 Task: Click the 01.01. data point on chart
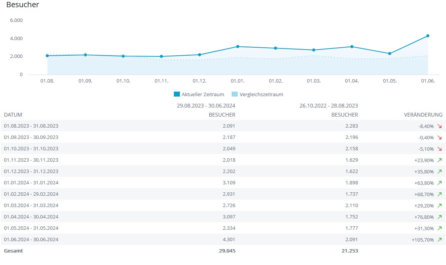coord(238,47)
